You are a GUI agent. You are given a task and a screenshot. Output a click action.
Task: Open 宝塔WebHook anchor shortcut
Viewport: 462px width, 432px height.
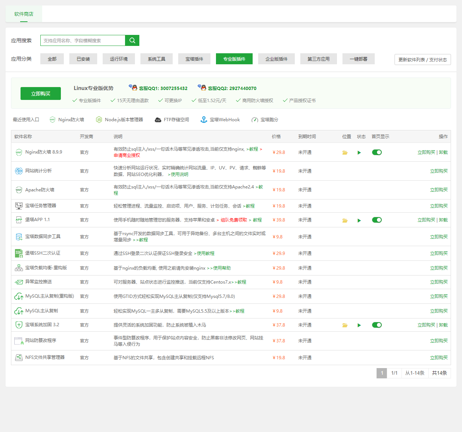204,120
